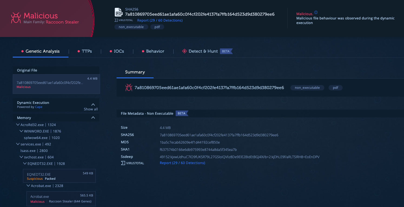Collapse the Acrobat.exe | 2328 process node

(x=28, y=186)
